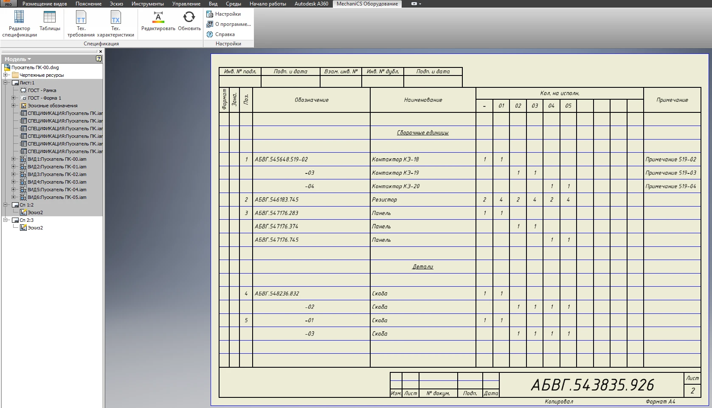Expand the Чертежные ресурсы folder
Screen dimensions: 712x408
[x=6, y=75]
